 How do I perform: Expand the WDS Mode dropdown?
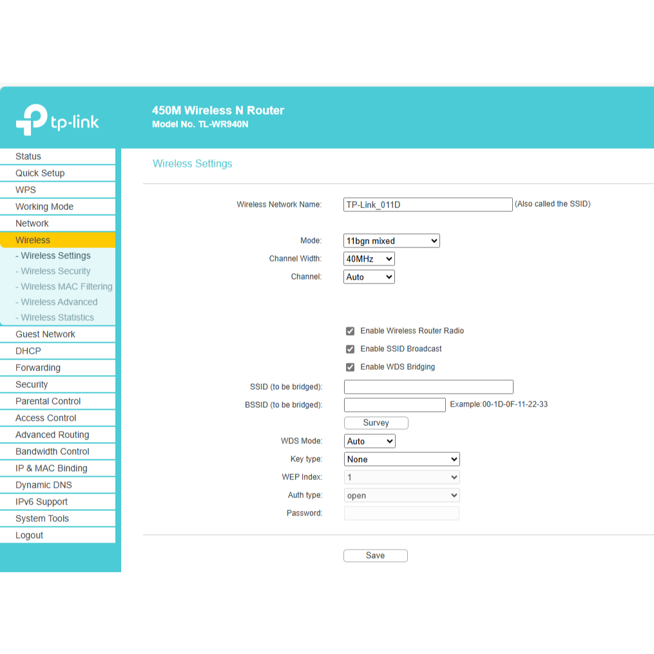(369, 441)
